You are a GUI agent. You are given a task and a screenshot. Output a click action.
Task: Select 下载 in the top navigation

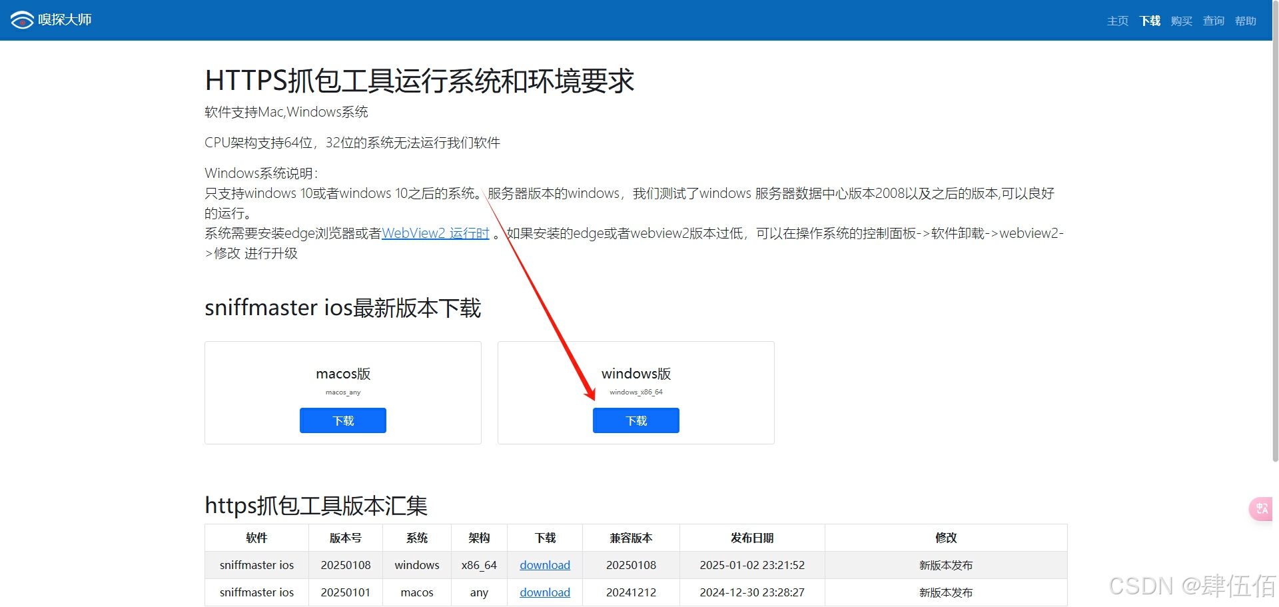click(x=1149, y=21)
